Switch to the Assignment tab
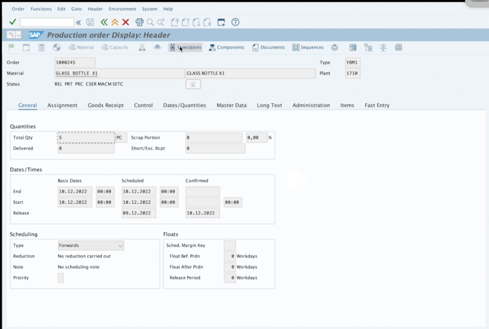This screenshot has width=489, height=329. pos(62,105)
